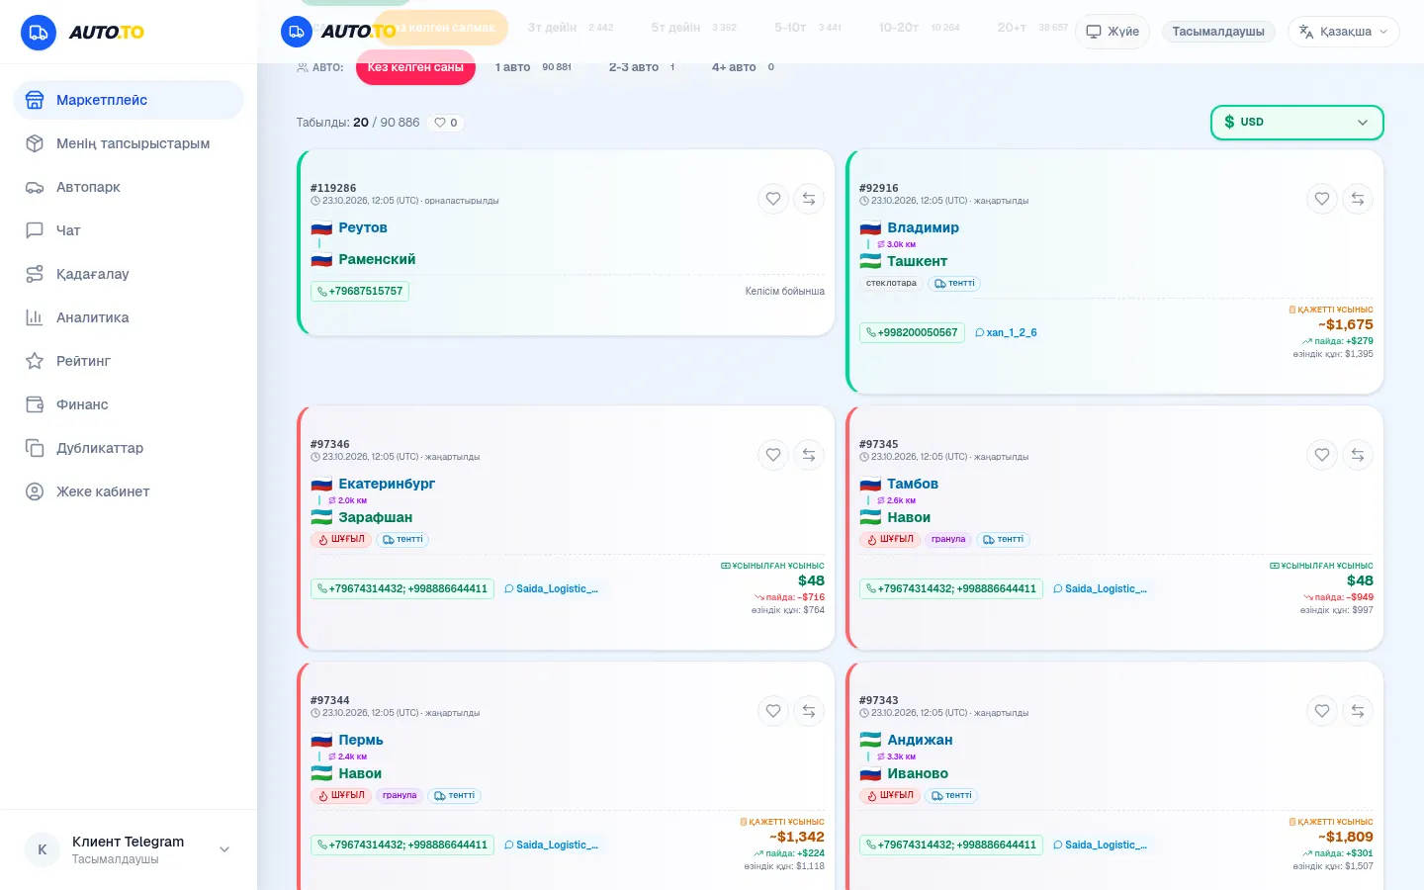1424x890 pixels.
Task: Click the ~$1,675 price on order #92916
Action: click(1345, 324)
